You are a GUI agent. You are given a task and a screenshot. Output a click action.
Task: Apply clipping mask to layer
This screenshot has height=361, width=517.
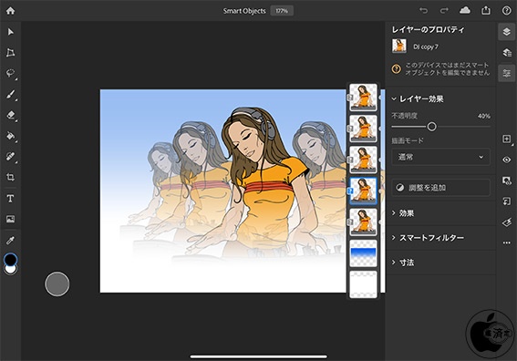[506, 201]
